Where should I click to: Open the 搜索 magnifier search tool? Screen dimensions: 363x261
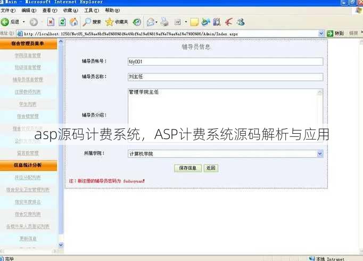(92, 22)
